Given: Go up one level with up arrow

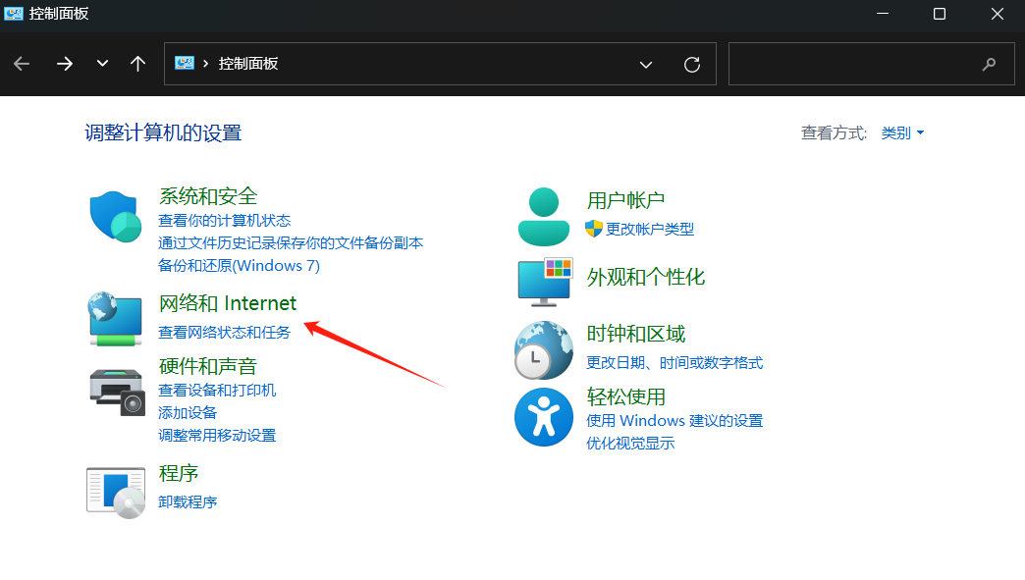Looking at the screenshot, I should 137,64.
